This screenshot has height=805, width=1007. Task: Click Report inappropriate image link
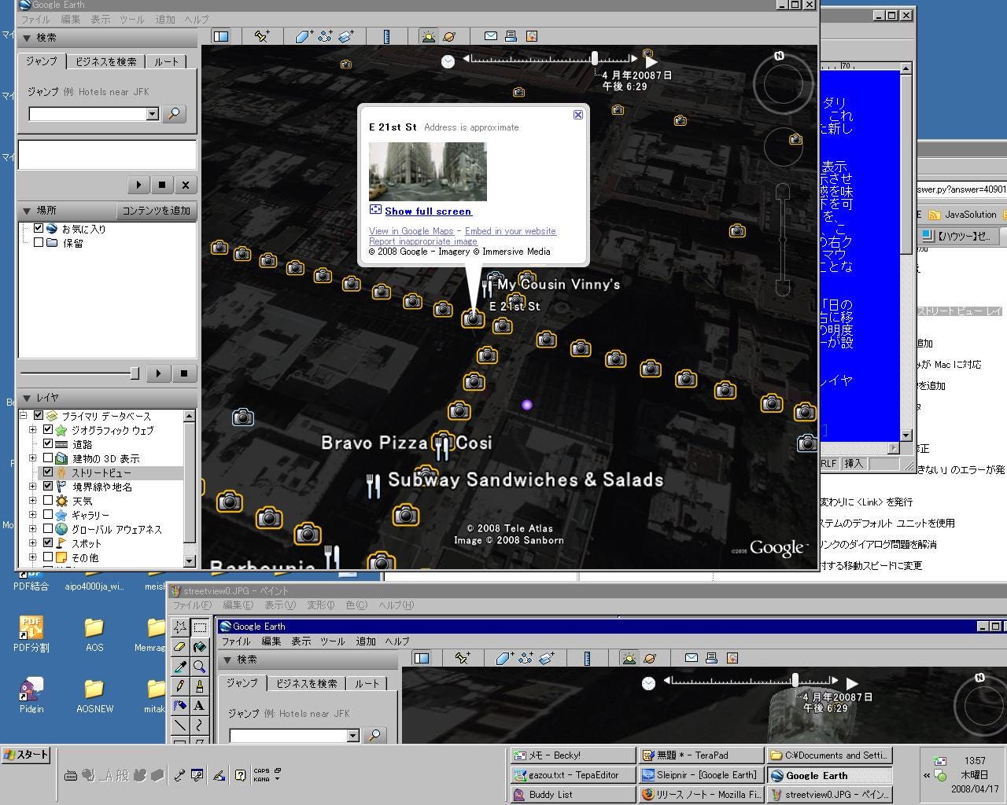423,241
